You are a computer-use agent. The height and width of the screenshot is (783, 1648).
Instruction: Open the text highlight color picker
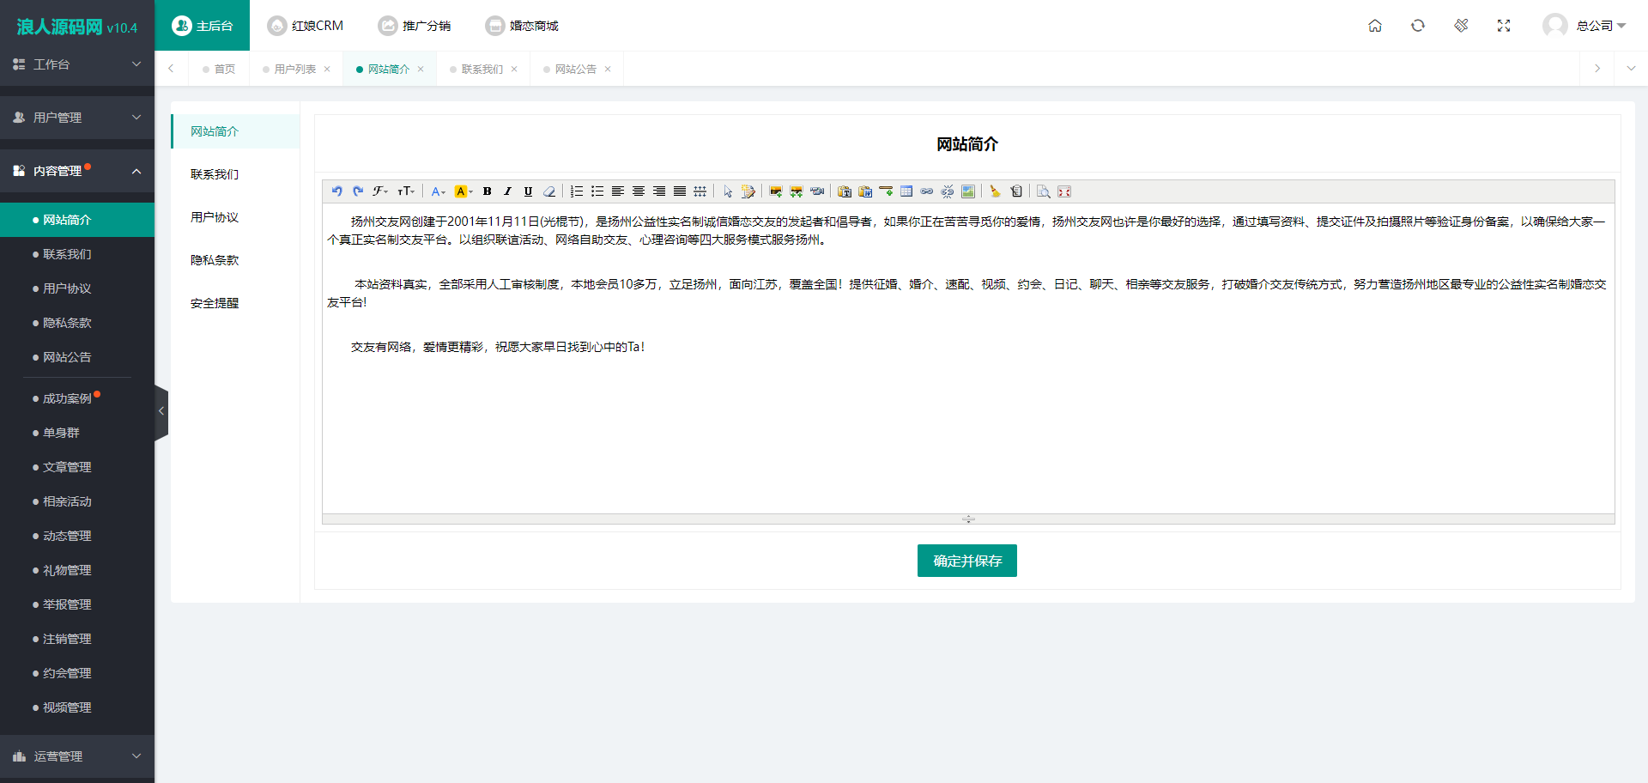pyautogui.click(x=463, y=191)
